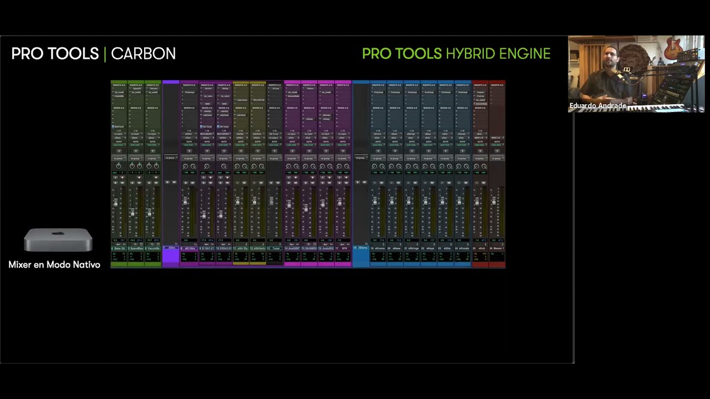Select the Tuner track name
Viewport: 710px width, 399px height.
pyautogui.click(x=275, y=248)
